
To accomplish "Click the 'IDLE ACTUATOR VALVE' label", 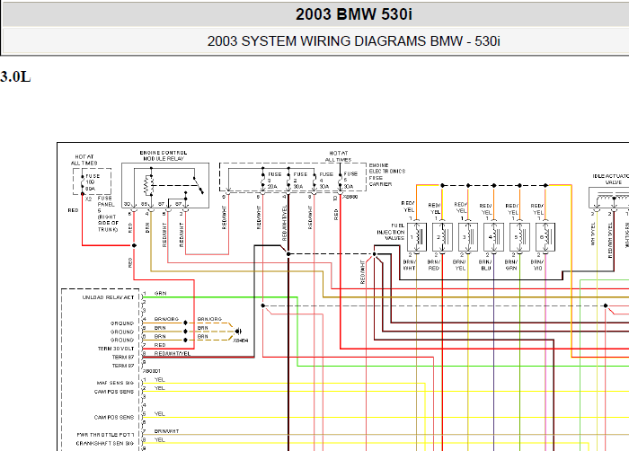I will tap(611, 179).
